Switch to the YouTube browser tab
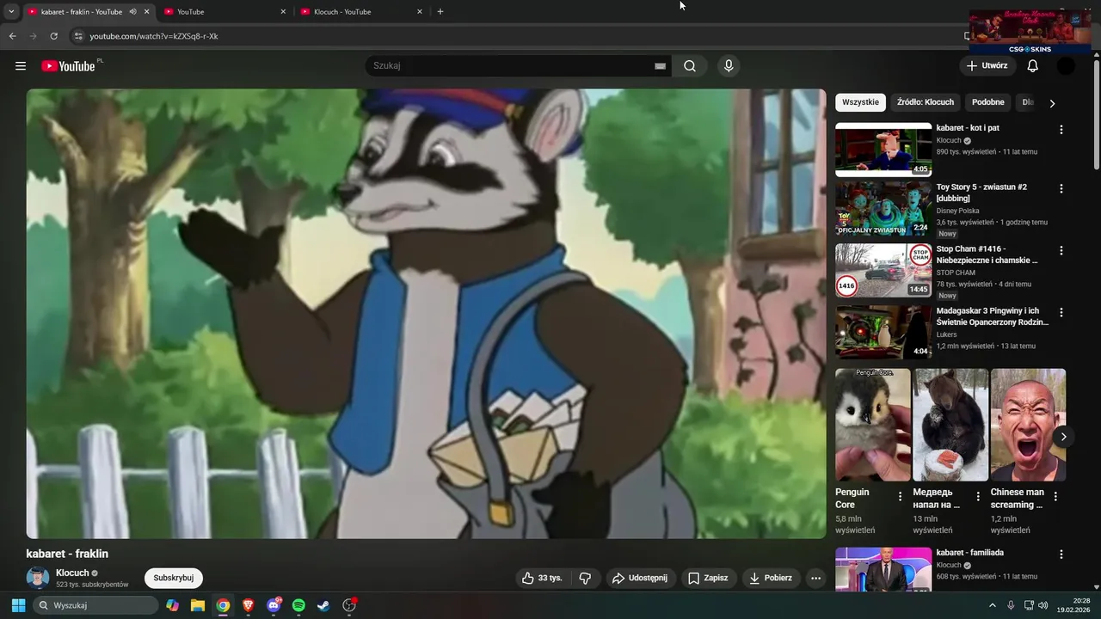The height and width of the screenshot is (619, 1101). click(224, 12)
